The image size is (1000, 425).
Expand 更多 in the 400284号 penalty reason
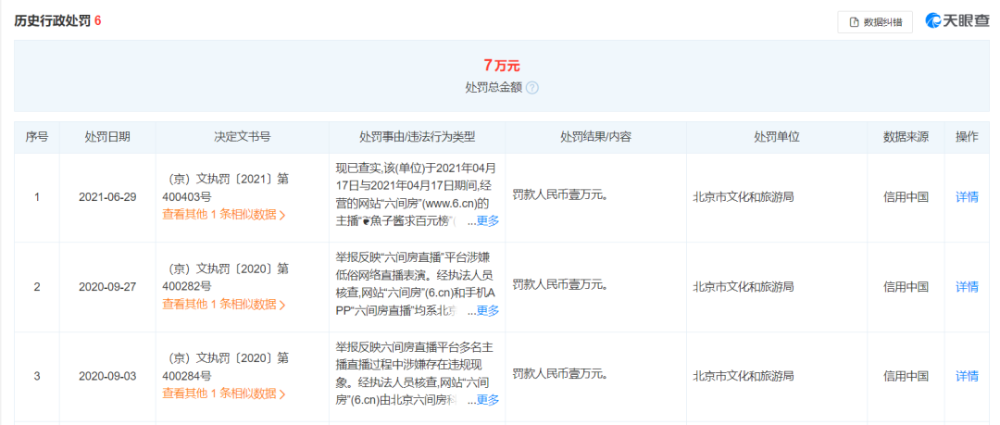point(488,400)
